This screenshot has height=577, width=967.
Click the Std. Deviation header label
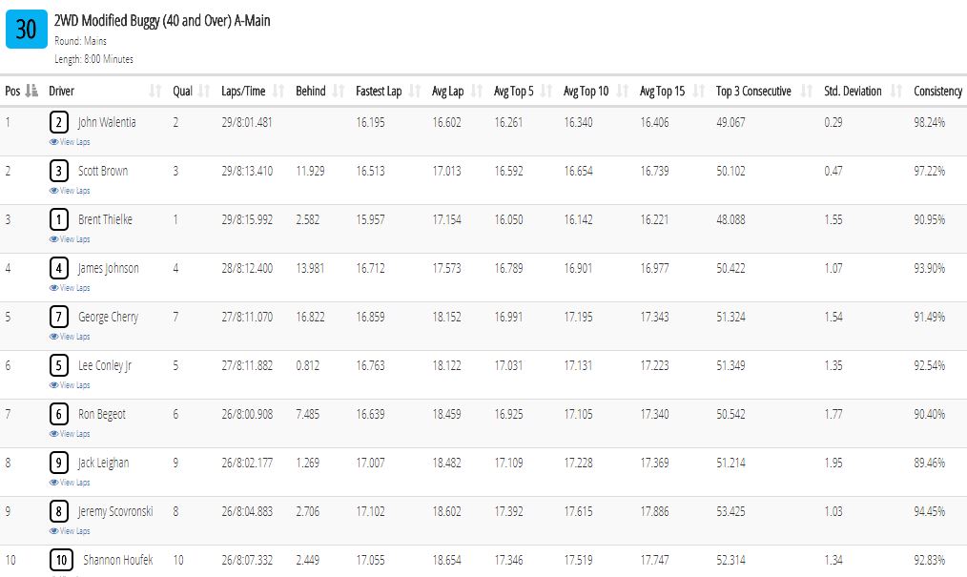[x=853, y=92]
